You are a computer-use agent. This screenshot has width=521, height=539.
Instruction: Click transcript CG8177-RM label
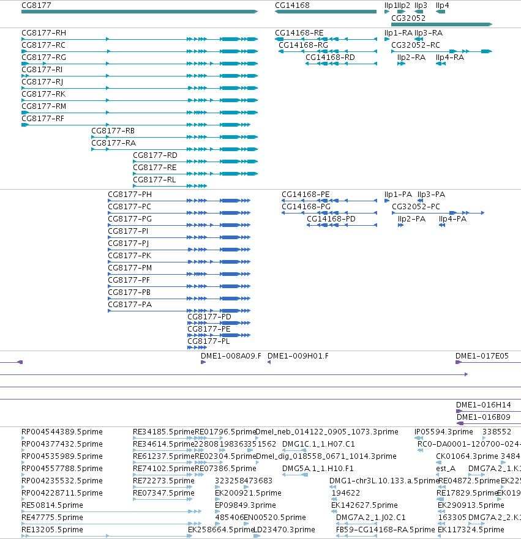point(43,106)
